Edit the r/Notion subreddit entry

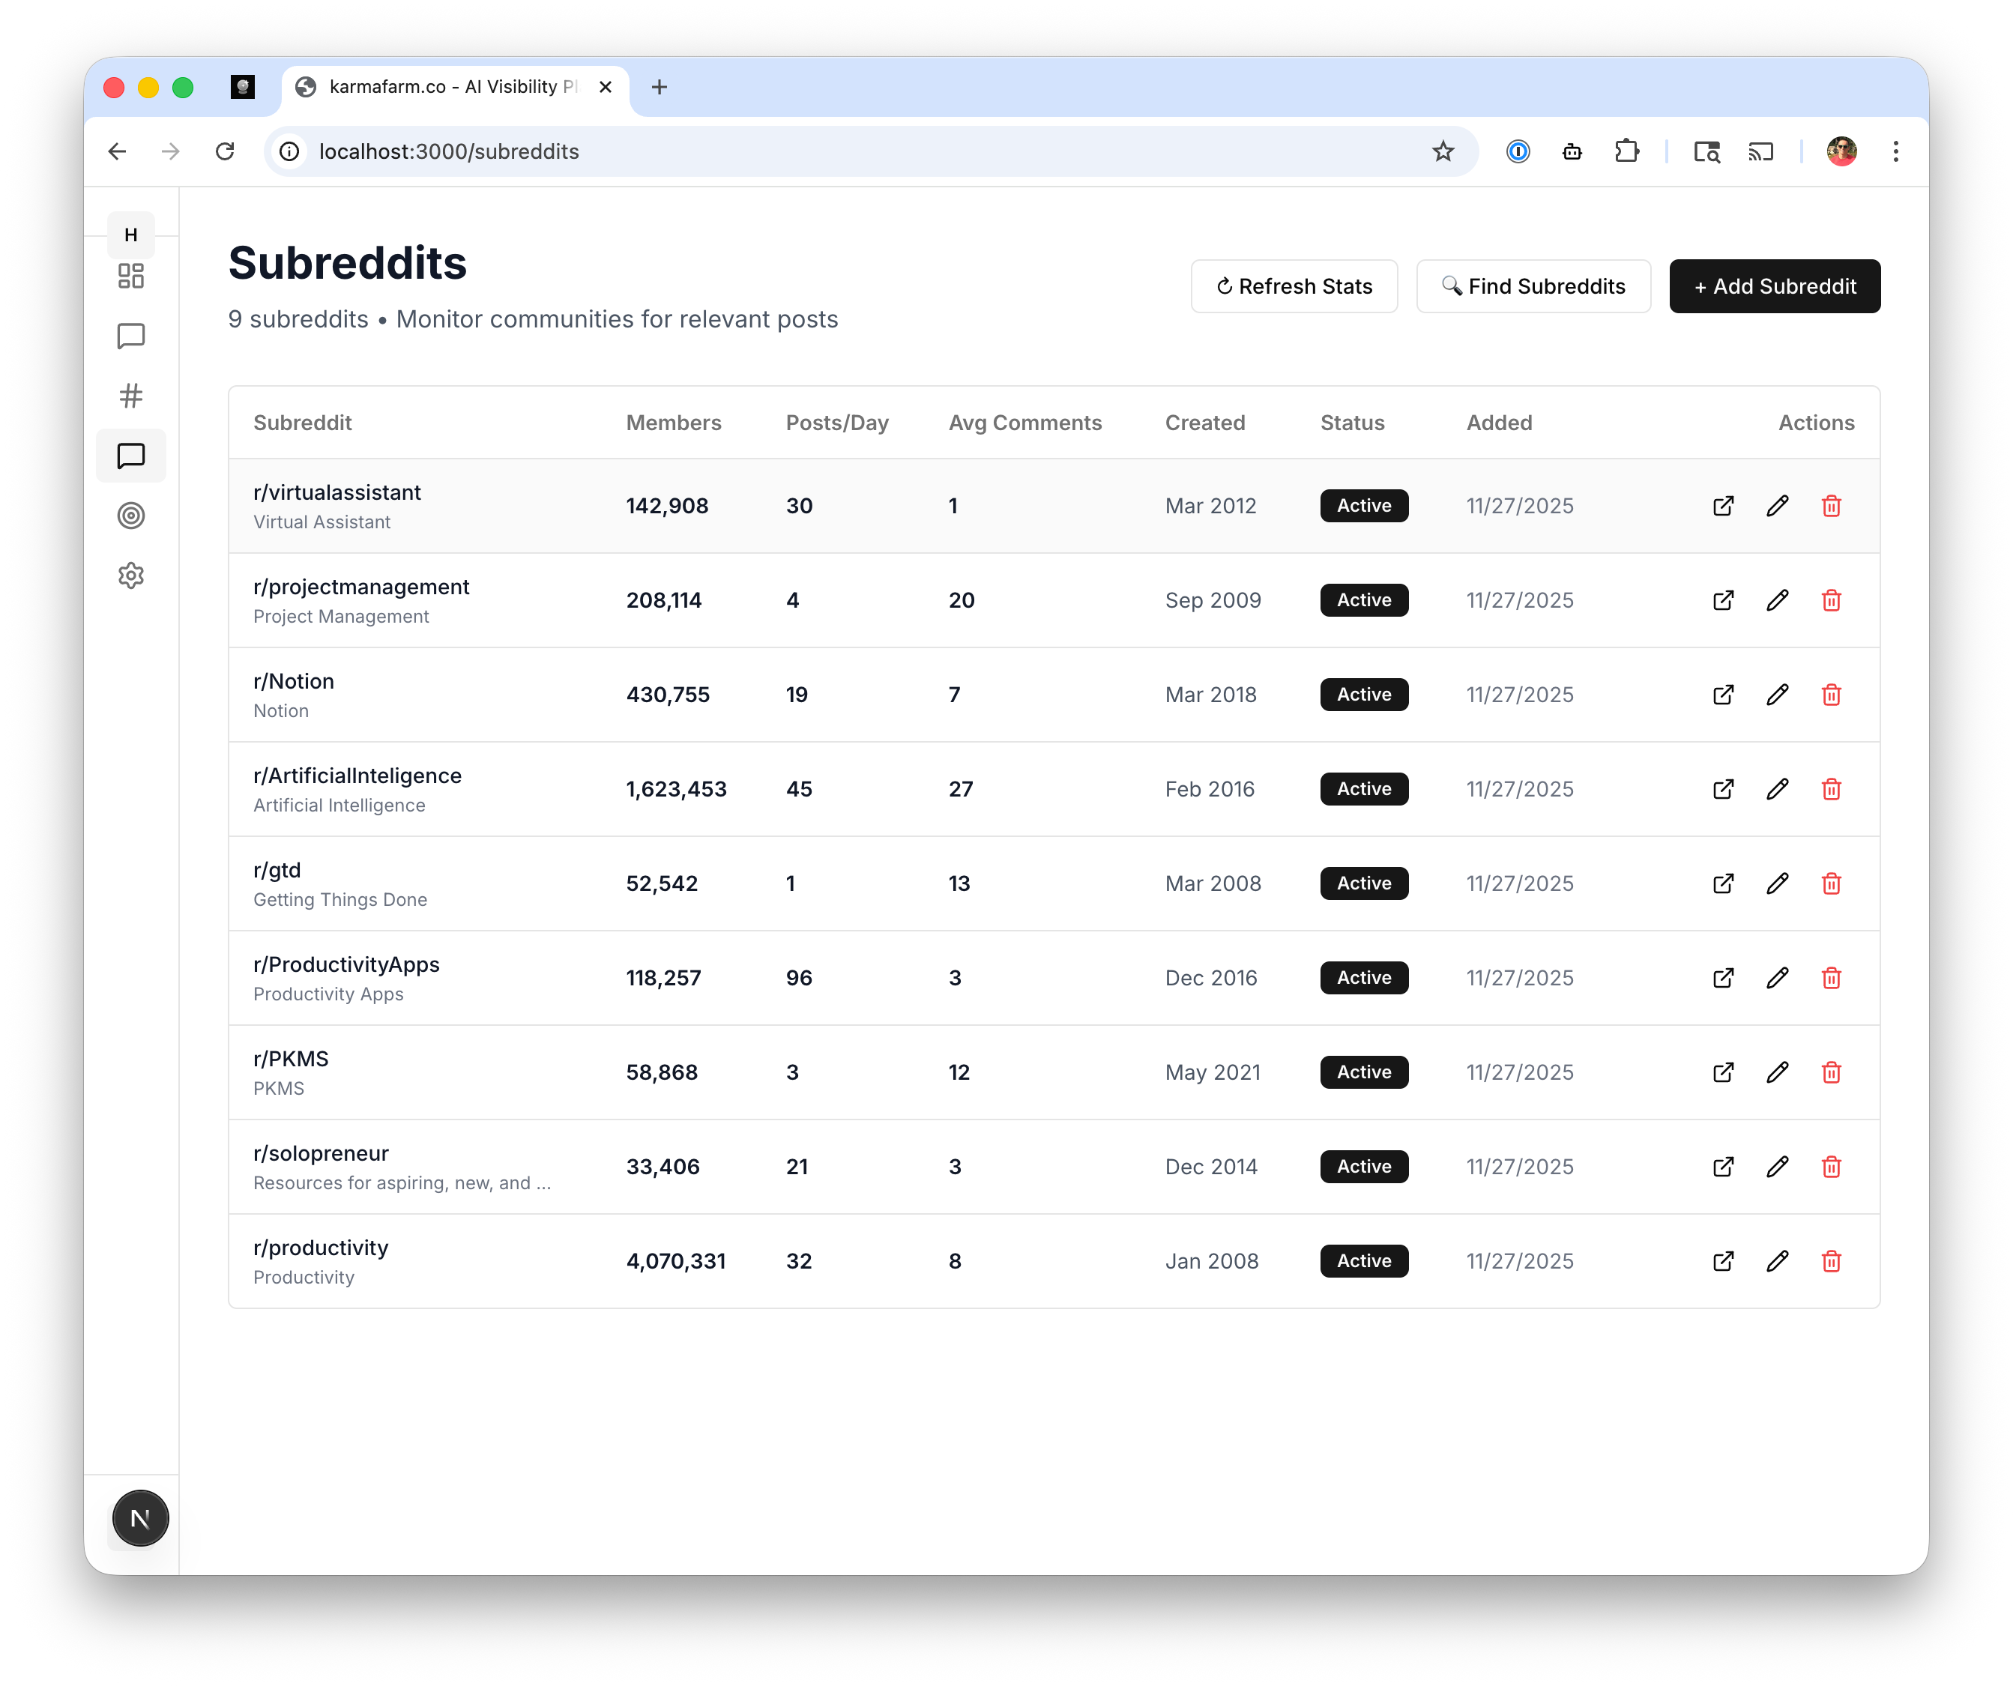click(x=1776, y=695)
